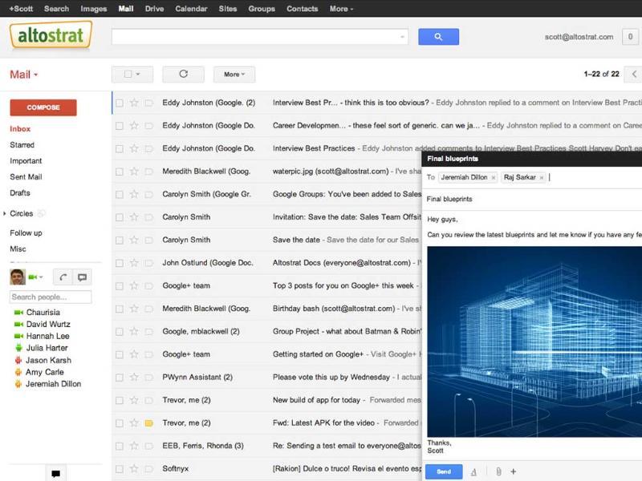Click the blueprint image in the email body
Image resolution: width=642 pixels, height=481 pixels.
[x=534, y=342]
